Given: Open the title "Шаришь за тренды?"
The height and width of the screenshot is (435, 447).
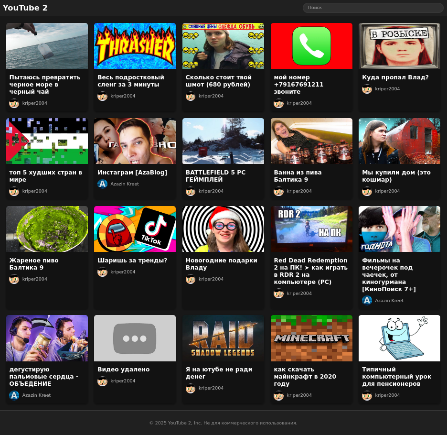Looking at the screenshot, I should pyautogui.click(x=132, y=261).
